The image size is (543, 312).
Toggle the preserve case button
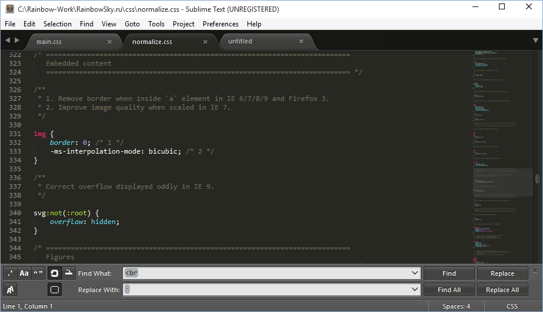pos(11,290)
